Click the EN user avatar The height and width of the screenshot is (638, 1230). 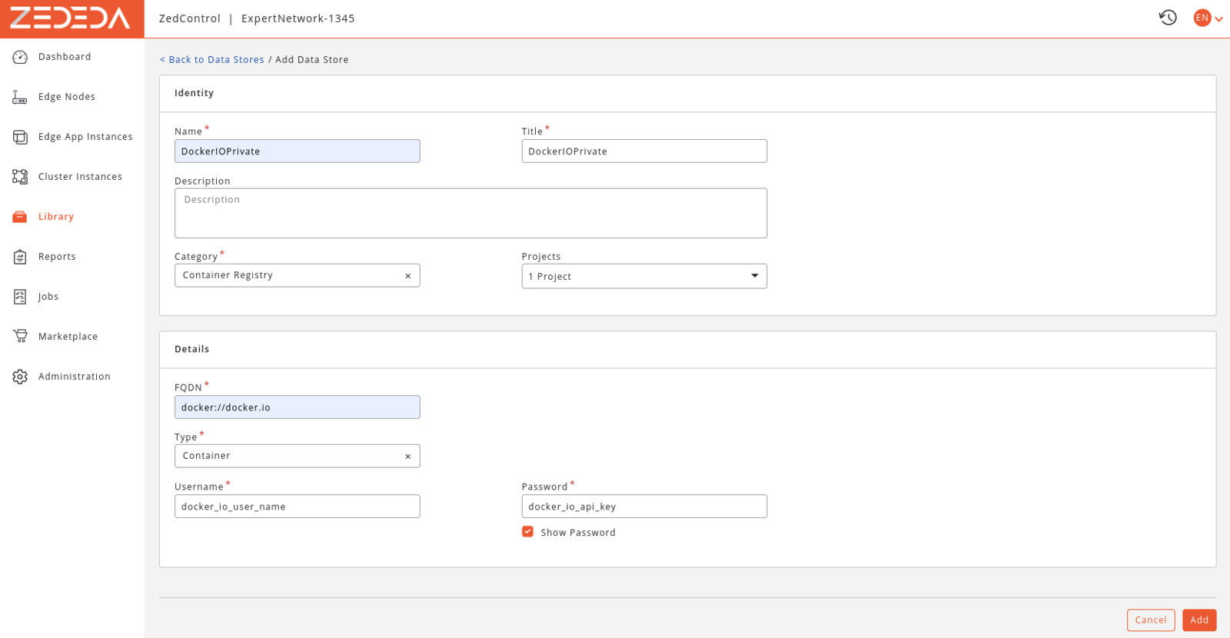(x=1202, y=18)
